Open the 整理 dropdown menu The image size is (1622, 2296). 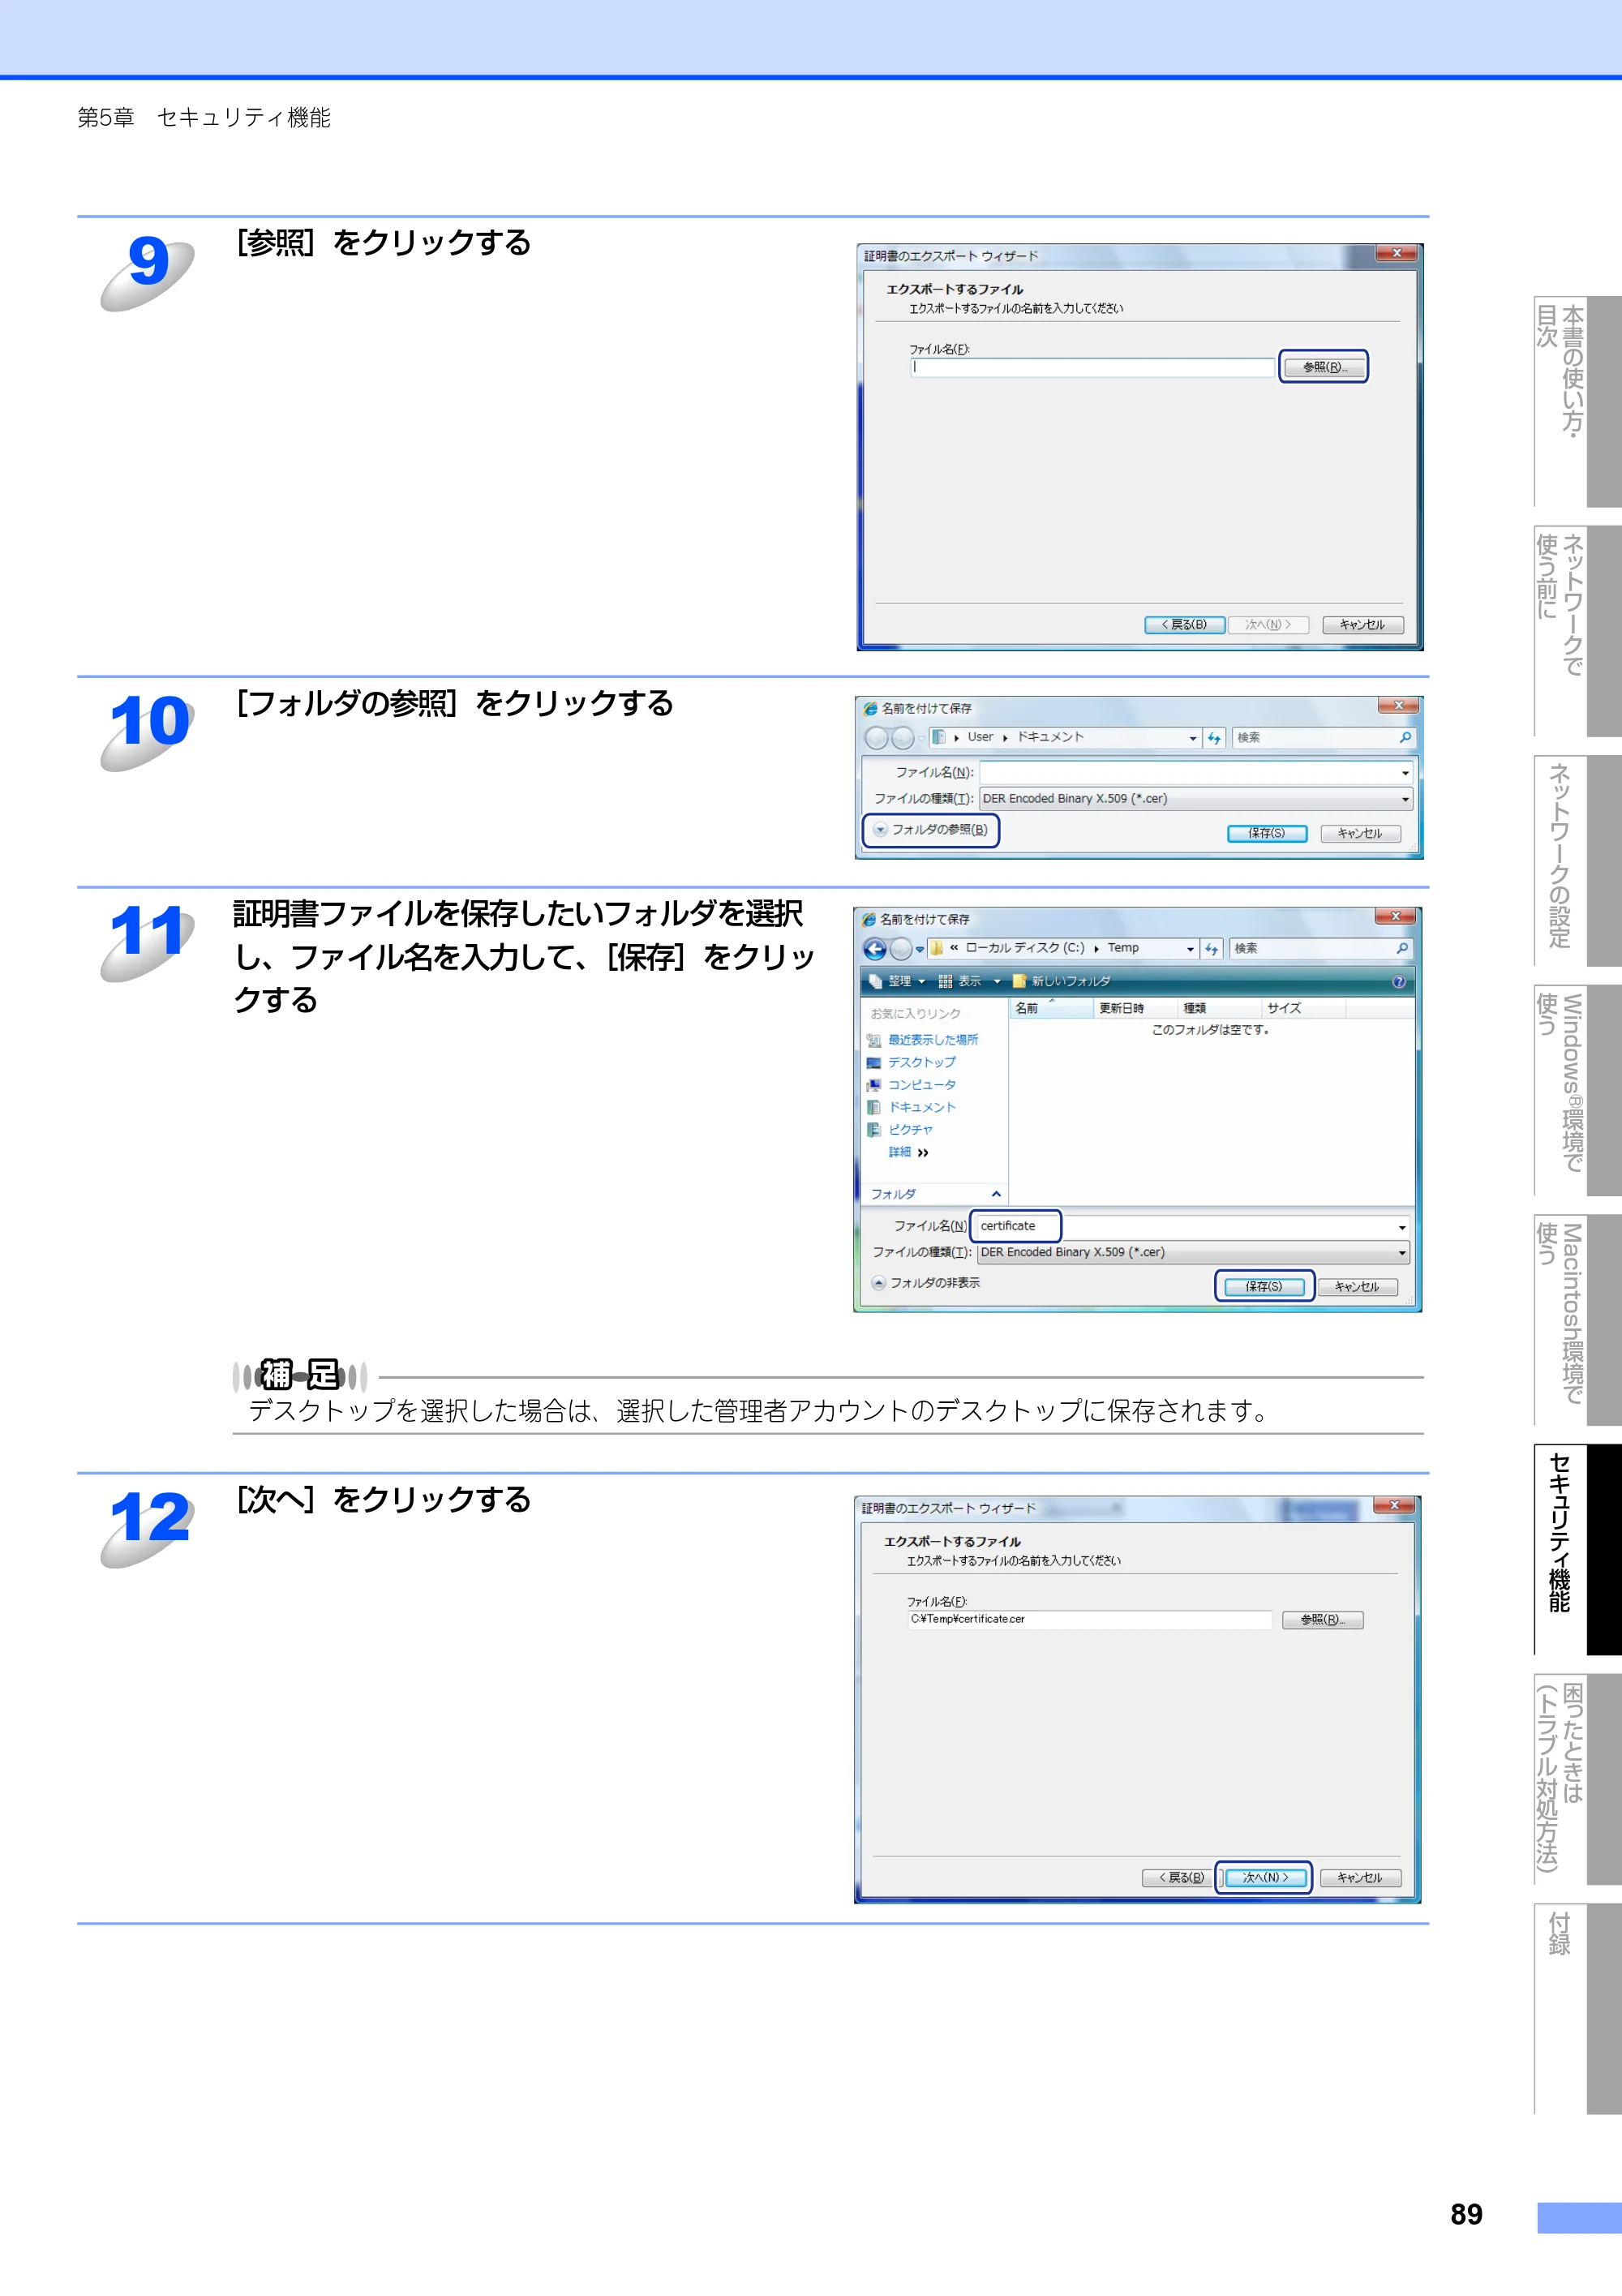tap(898, 982)
